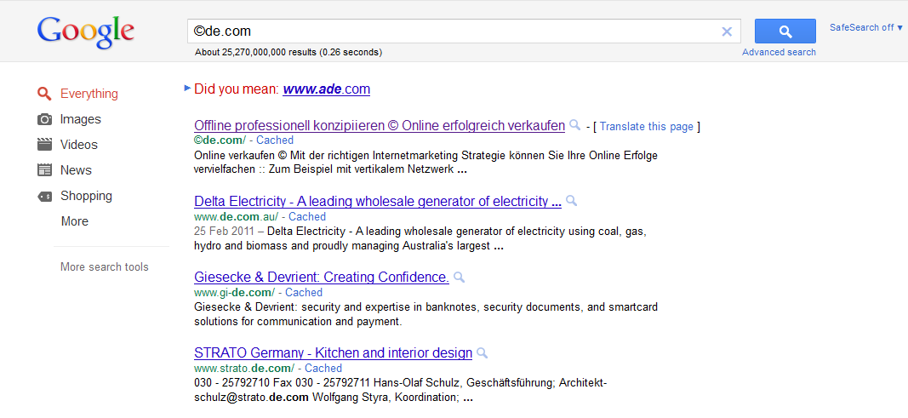
Task: Switch to Images results
Action: (x=81, y=119)
